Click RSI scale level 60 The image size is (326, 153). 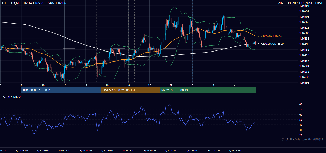[x=301, y=114]
